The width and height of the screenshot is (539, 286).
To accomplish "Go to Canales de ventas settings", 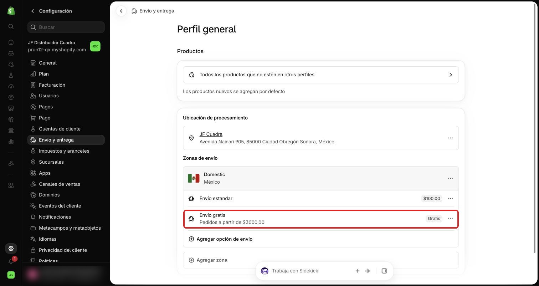I will [66, 184].
